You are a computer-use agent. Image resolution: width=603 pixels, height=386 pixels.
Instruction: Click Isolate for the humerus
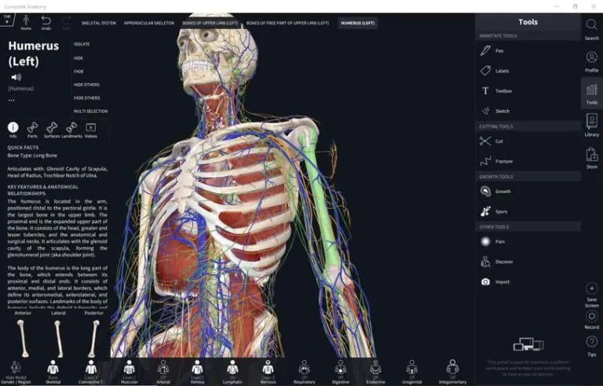pos(82,44)
